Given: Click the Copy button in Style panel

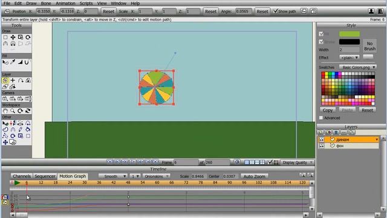Looking at the screenshot, I should coord(328,110).
